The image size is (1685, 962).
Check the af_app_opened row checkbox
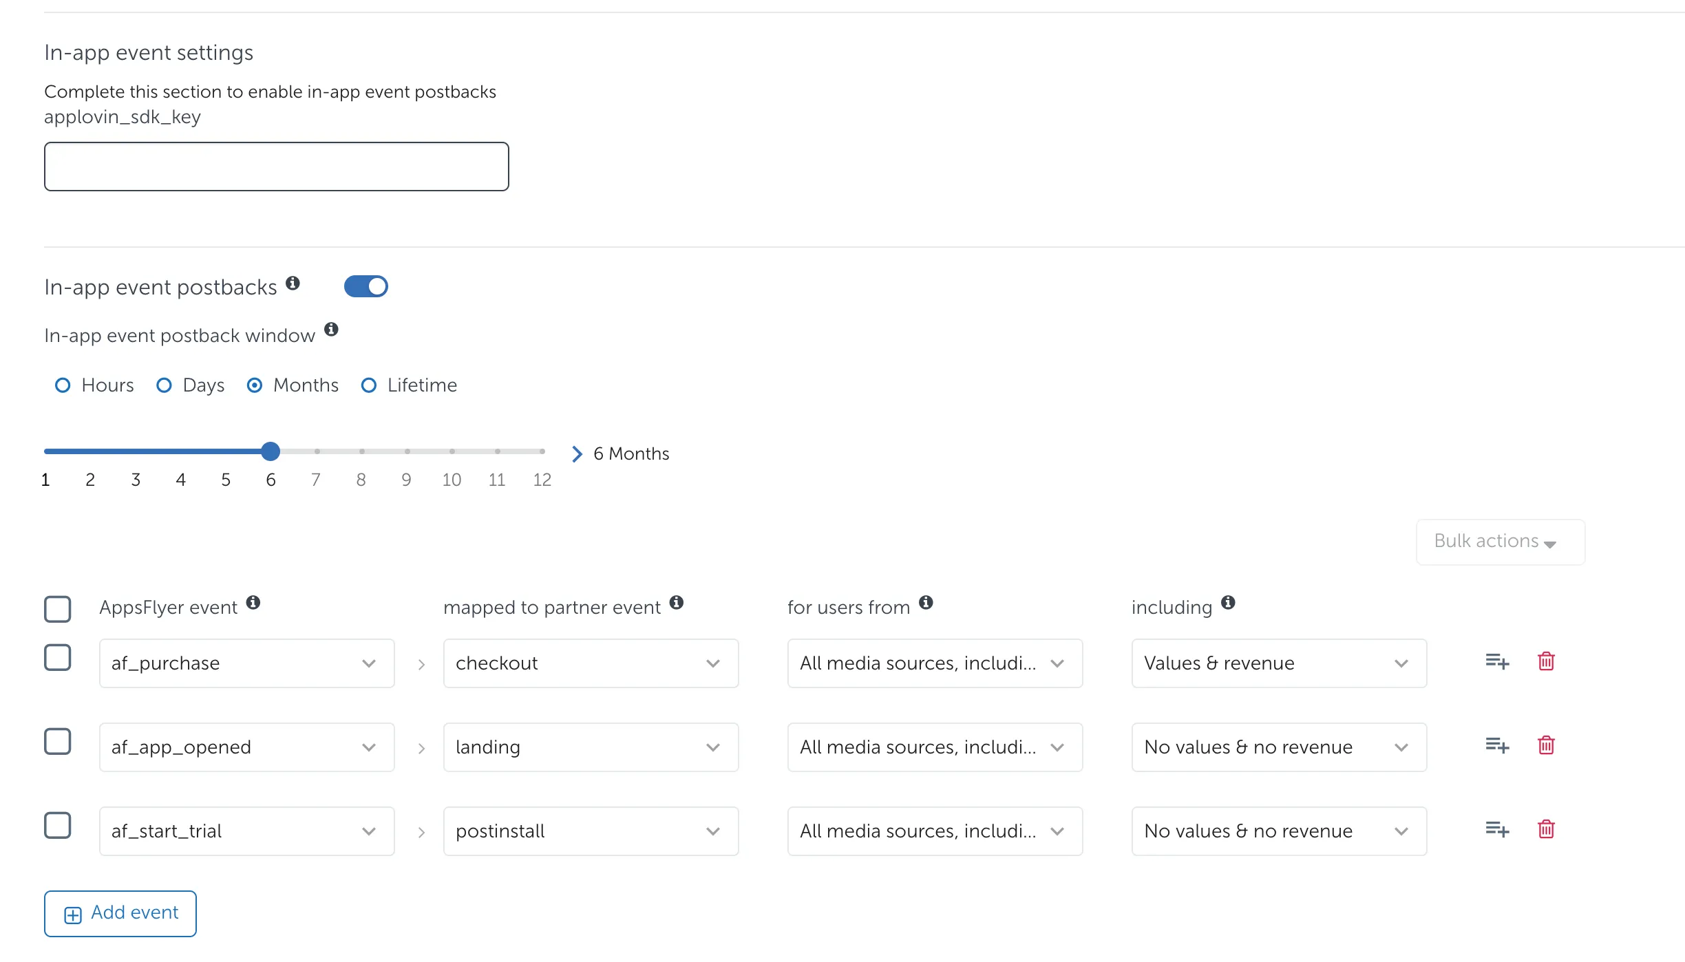(x=58, y=741)
